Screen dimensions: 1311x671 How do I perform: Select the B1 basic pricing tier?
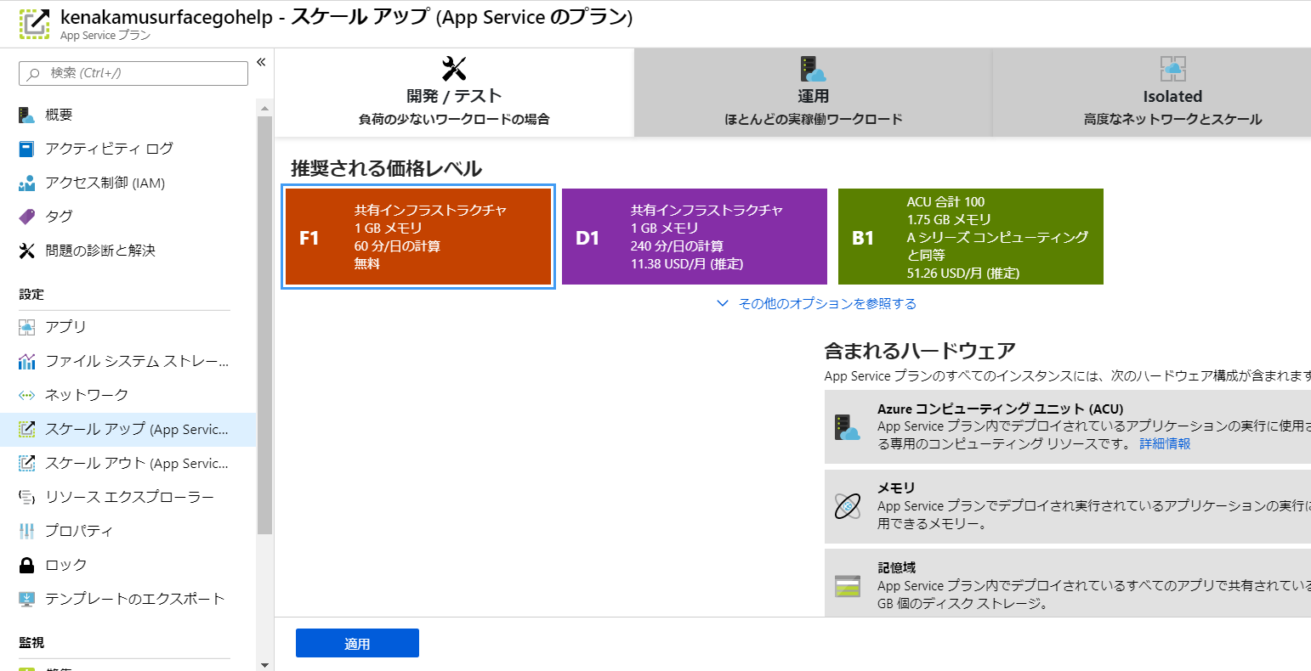[x=971, y=237]
